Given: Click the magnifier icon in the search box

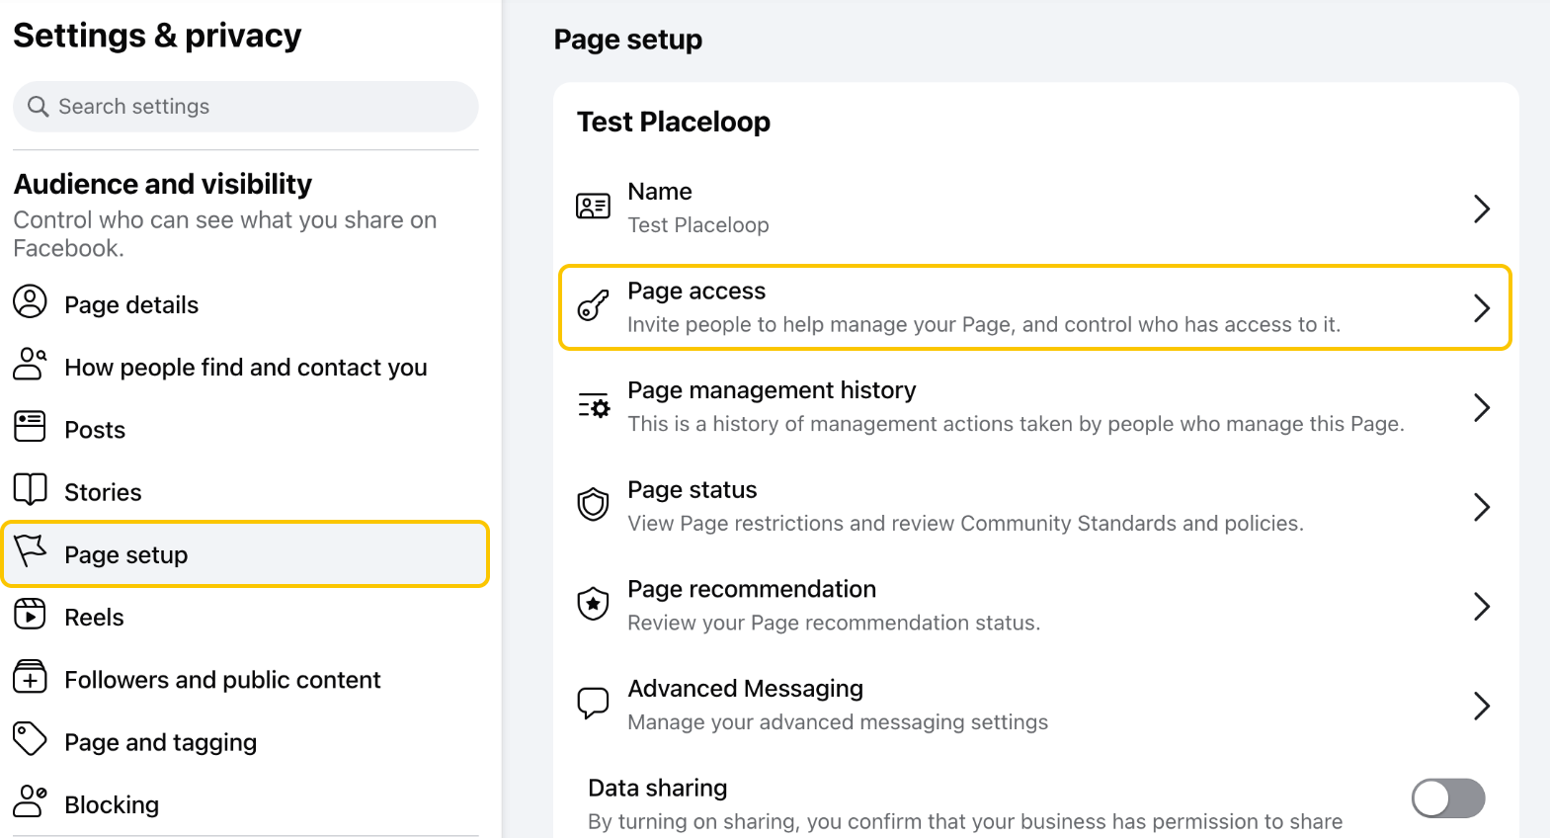Looking at the screenshot, I should click(38, 107).
